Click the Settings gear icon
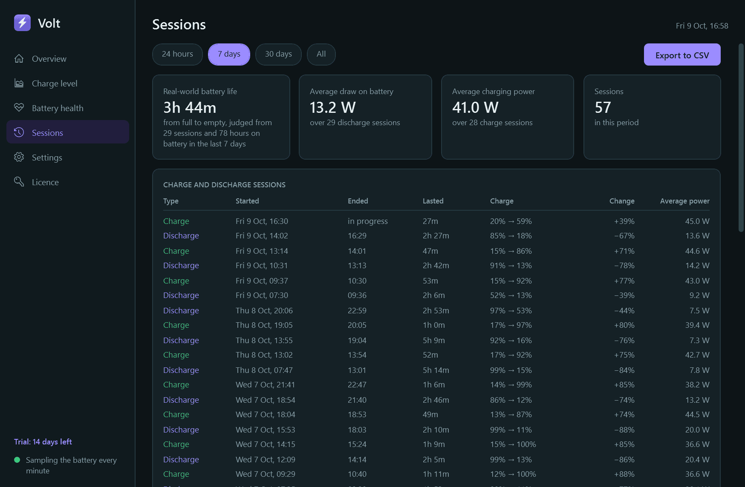This screenshot has height=487, width=745. pyautogui.click(x=19, y=158)
